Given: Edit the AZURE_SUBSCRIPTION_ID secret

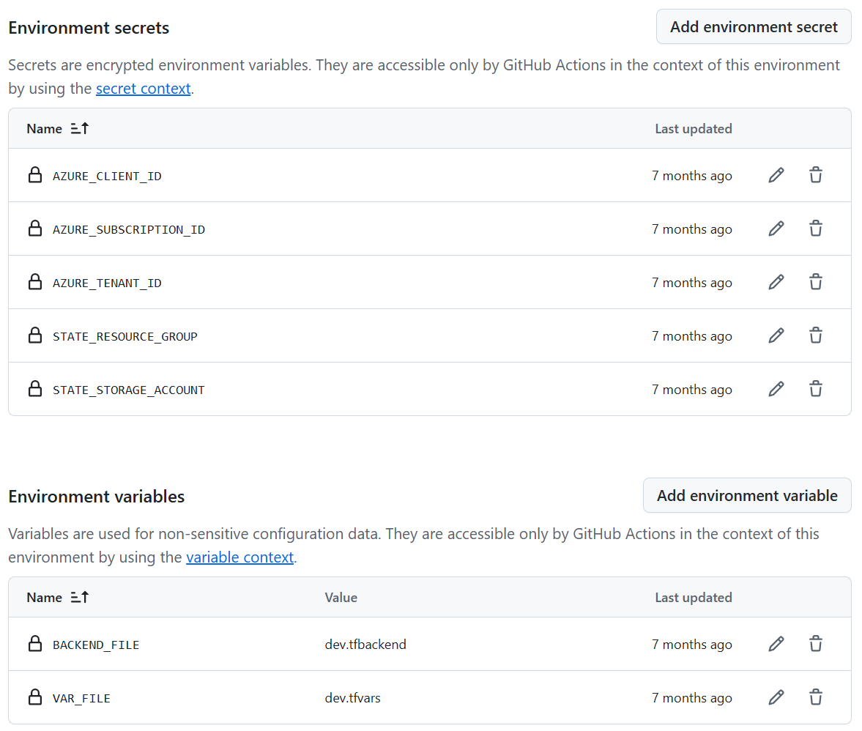Looking at the screenshot, I should 776,229.
